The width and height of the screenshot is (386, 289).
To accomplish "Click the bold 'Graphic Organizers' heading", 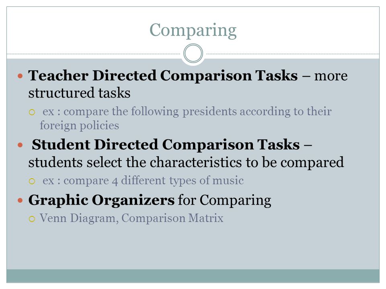I will tap(101, 200).
